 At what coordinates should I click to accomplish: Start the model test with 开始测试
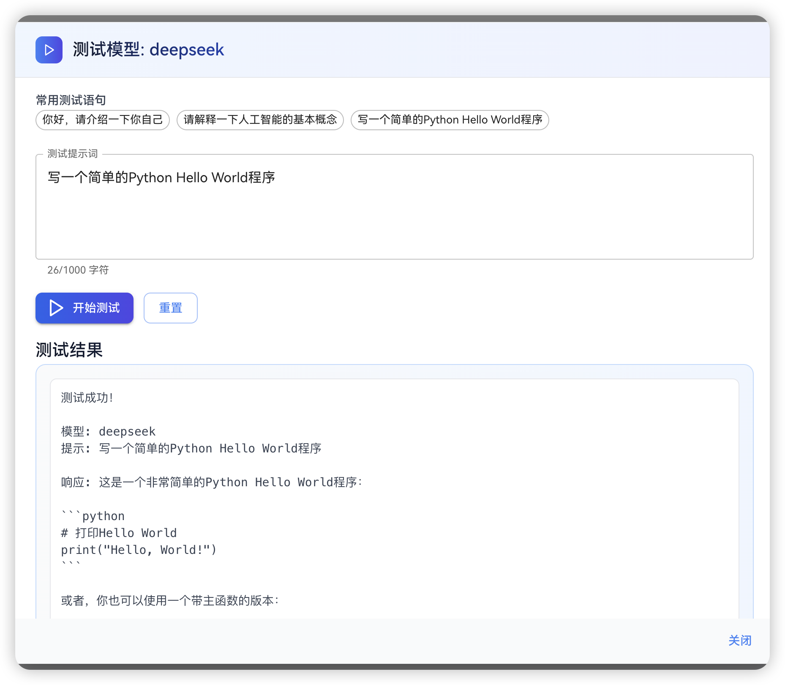tap(84, 308)
